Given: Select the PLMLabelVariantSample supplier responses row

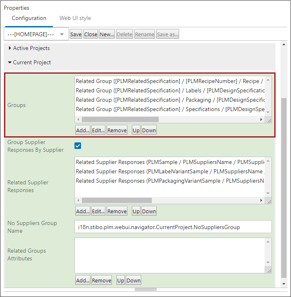Looking at the screenshot, I should (170, 171).
